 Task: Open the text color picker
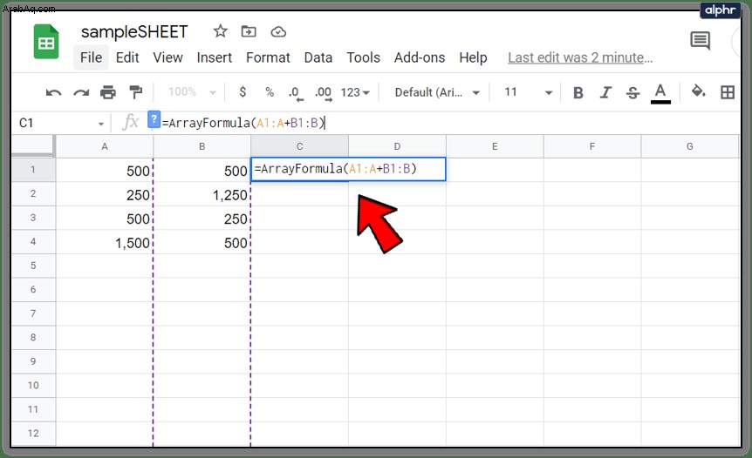click(660, 93)
